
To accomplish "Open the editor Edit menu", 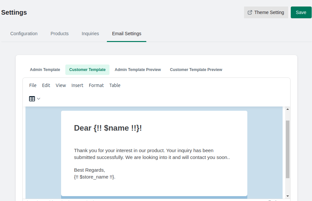I will click(46, 85).
